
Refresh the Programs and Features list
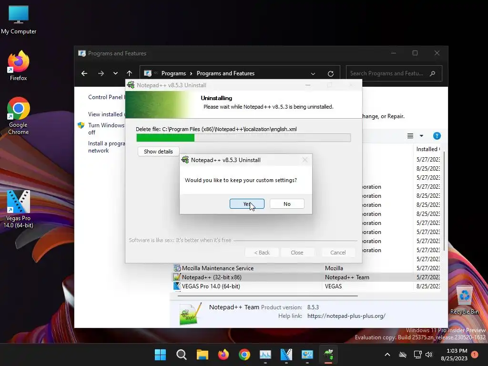(331, 74)
